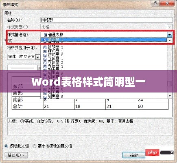Select 基于该模板的新文档 radio button
Image resolution: width=177 pixels, height=163 pixels.
(x=35, y=146)
